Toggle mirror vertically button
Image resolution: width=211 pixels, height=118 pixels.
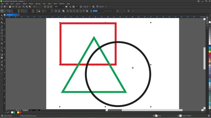pyautogui.click(x=59, y=11)
